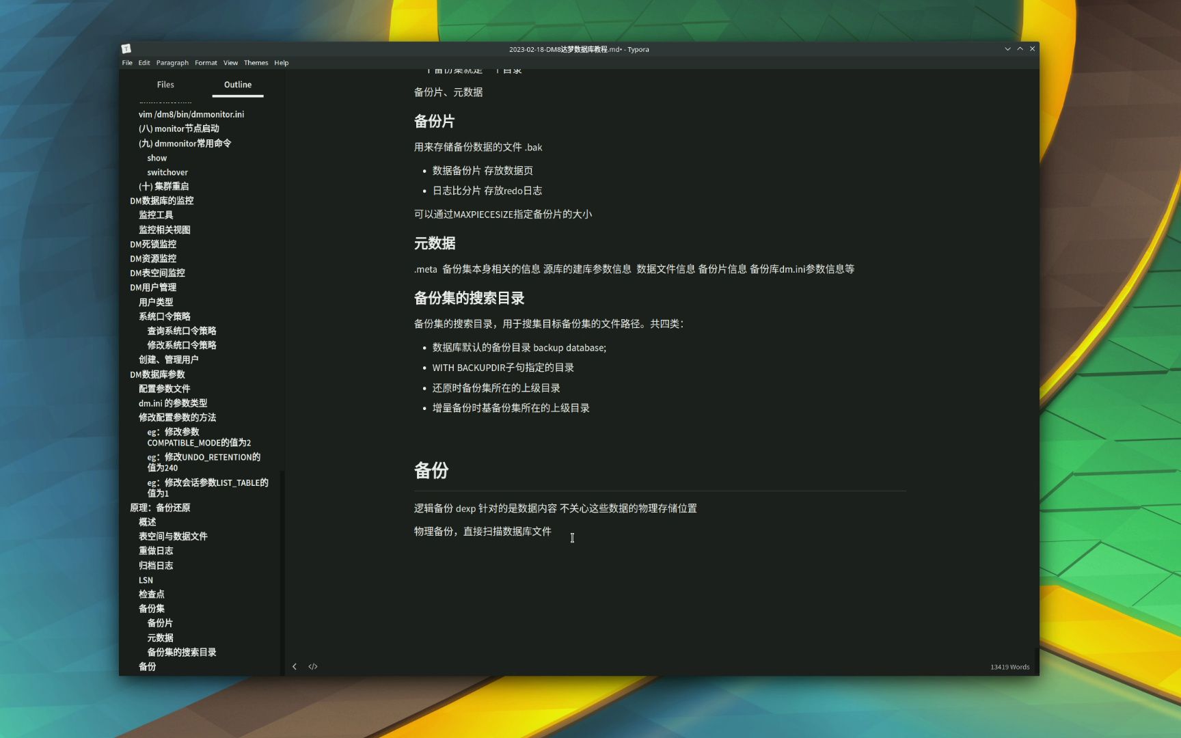
Task: Select outline item 系统口令策略
Action: tap(165, 316)
